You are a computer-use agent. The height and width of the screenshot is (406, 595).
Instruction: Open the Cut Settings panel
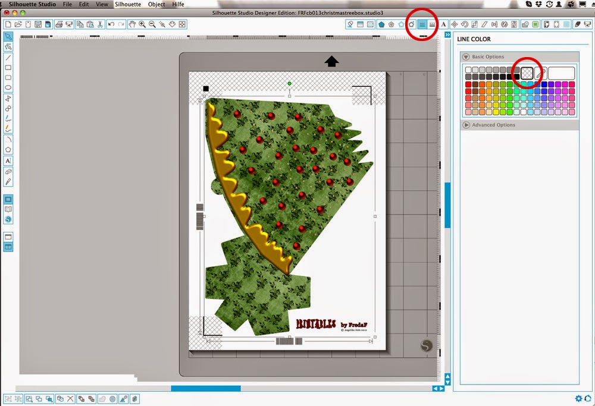(x=578, y=24)
